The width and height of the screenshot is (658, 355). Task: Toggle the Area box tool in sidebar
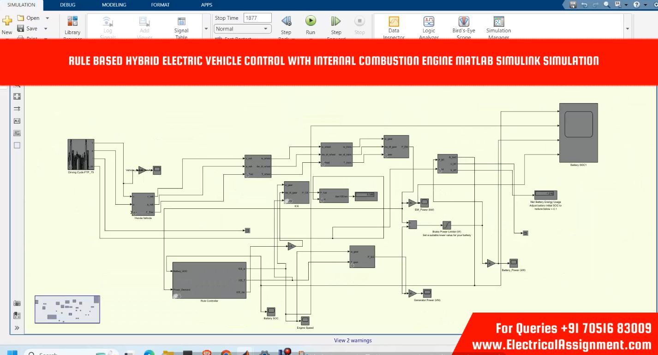coord(17,145)
